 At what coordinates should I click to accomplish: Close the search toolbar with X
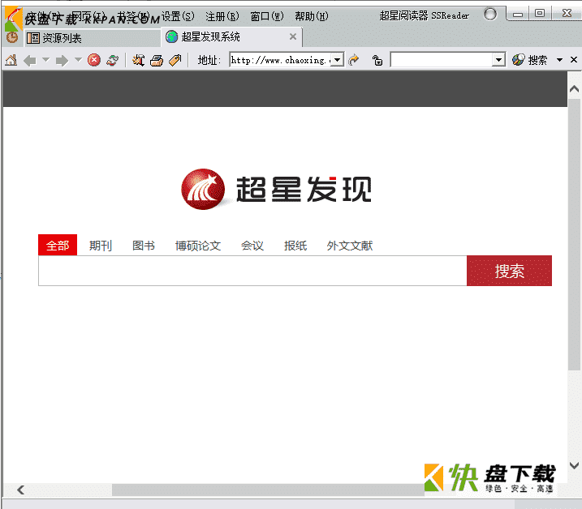573,59
